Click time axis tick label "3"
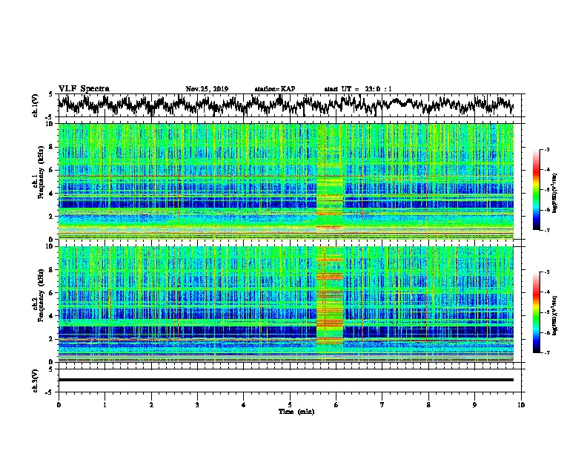Viewport: 587px width, 454px height. (x=197, y=405)
